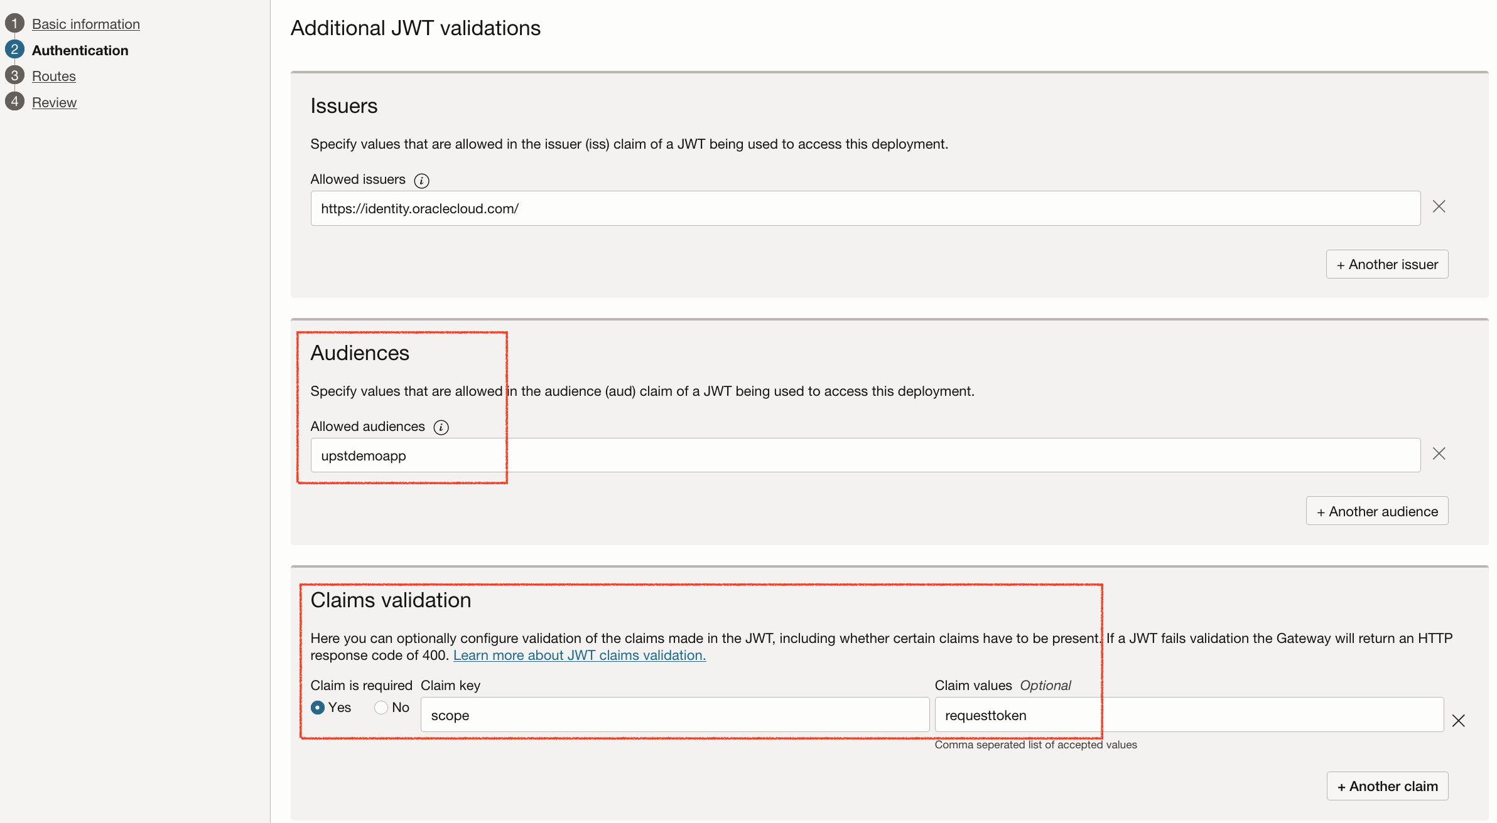Delete the scope claim row
Viewport: 1497px width, 823px height.
click(1459, 721)
